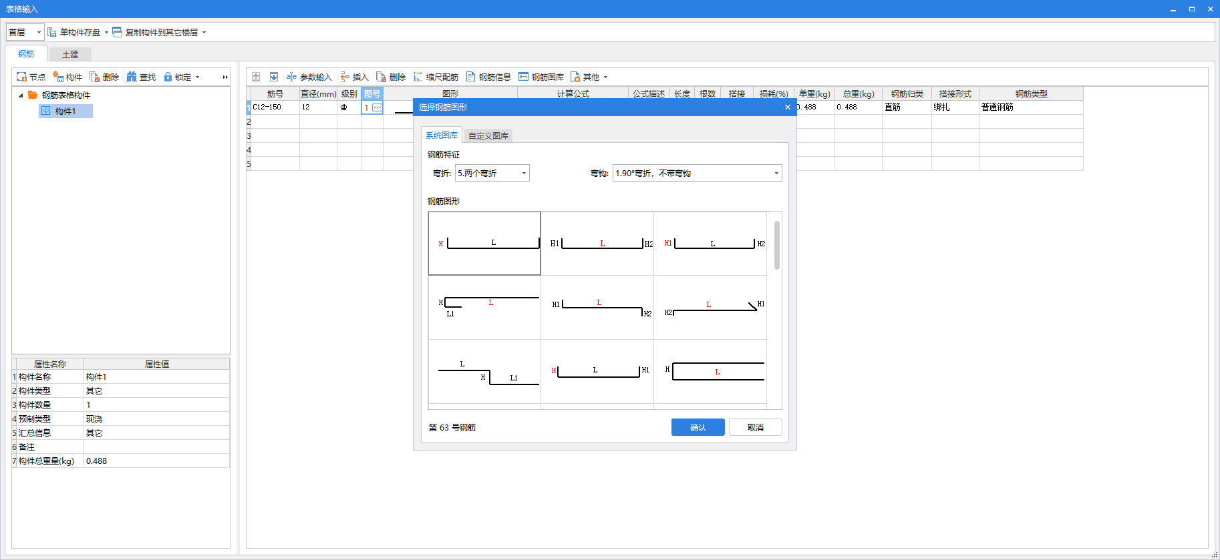Switch to the 钢筋 tab
The image size is (1220, 560).
[x=26, y=54]
